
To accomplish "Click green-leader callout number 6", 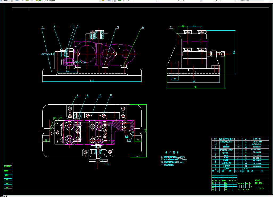I will pos(143,27).
